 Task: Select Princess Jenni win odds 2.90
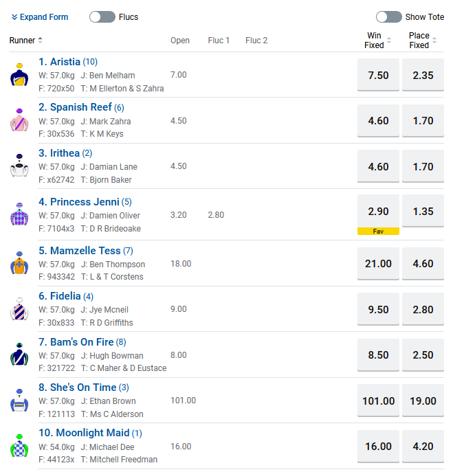(378, 212)
